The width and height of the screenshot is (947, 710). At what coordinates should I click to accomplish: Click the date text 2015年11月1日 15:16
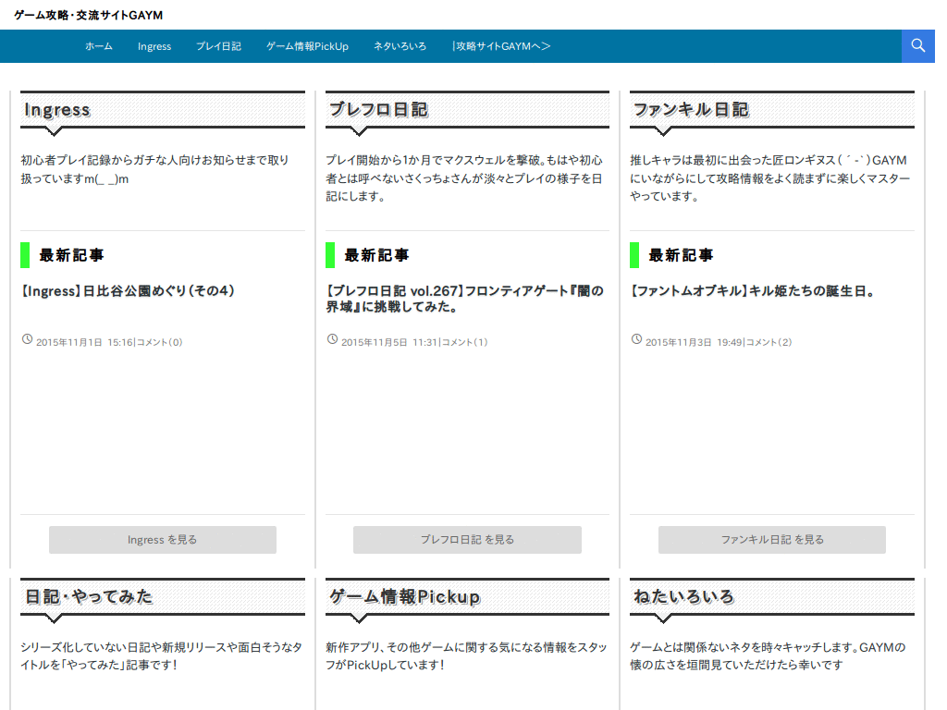coord(84,342)
